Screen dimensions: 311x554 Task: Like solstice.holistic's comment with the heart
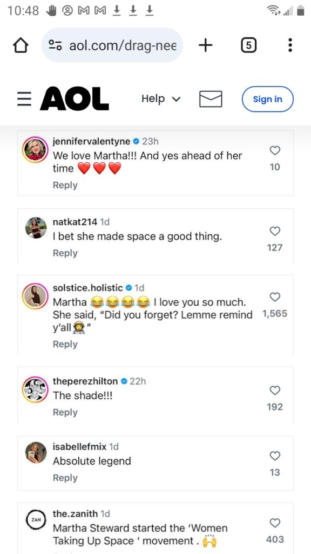coord(275,297)
